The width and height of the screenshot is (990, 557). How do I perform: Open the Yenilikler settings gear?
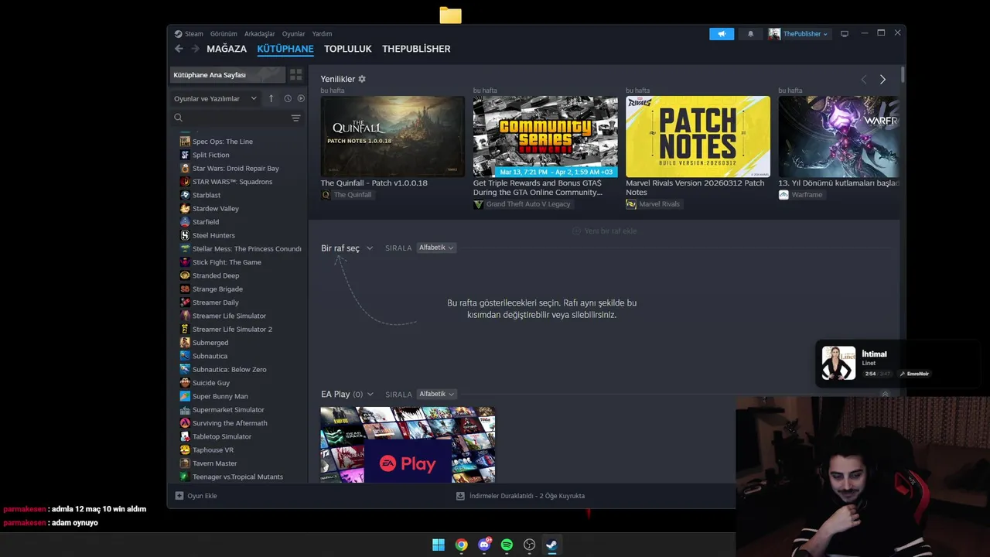(362, 79)
